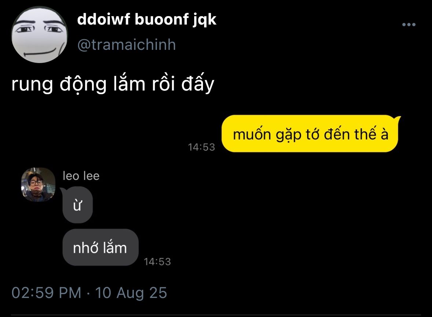Tap the pointed tail of the yellow bubble
This screenshot has height=317, width=432.
pos(398,119)
